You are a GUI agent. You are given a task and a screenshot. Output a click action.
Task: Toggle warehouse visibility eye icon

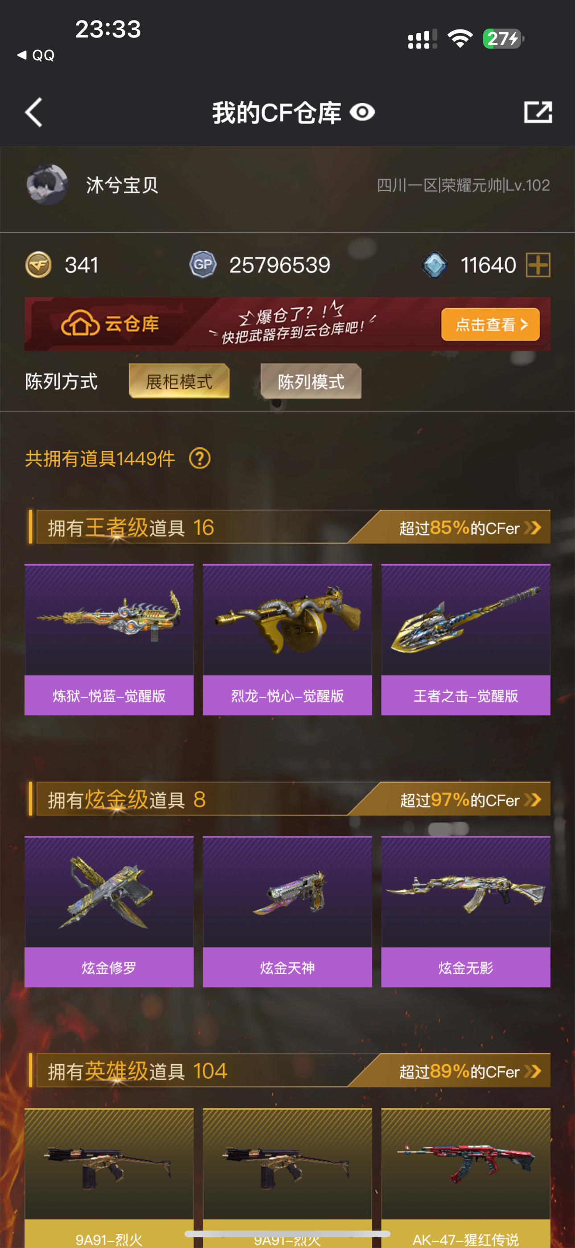coord(362,112)
